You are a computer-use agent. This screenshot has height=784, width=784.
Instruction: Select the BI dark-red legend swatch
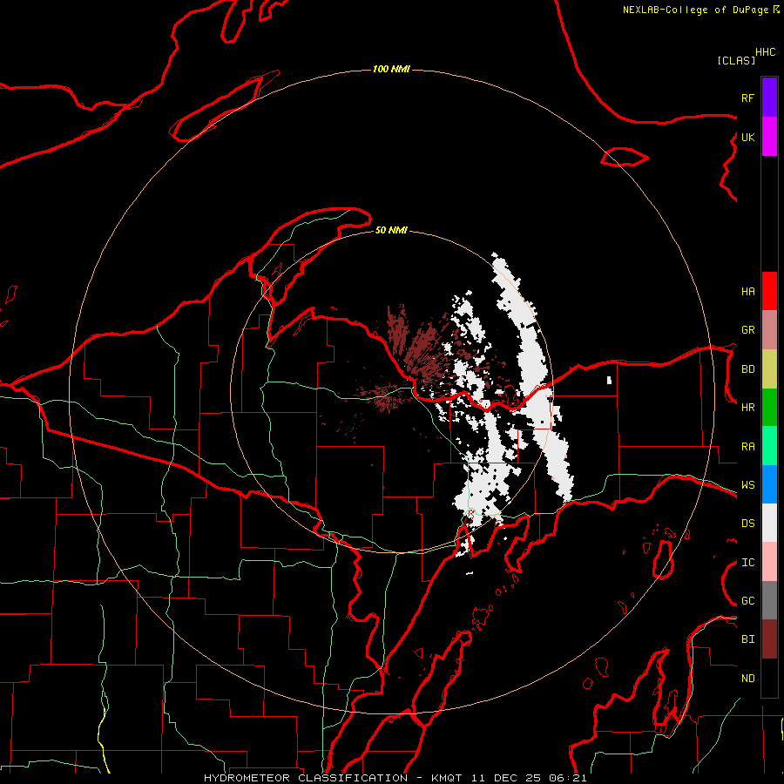click(769, 639)
